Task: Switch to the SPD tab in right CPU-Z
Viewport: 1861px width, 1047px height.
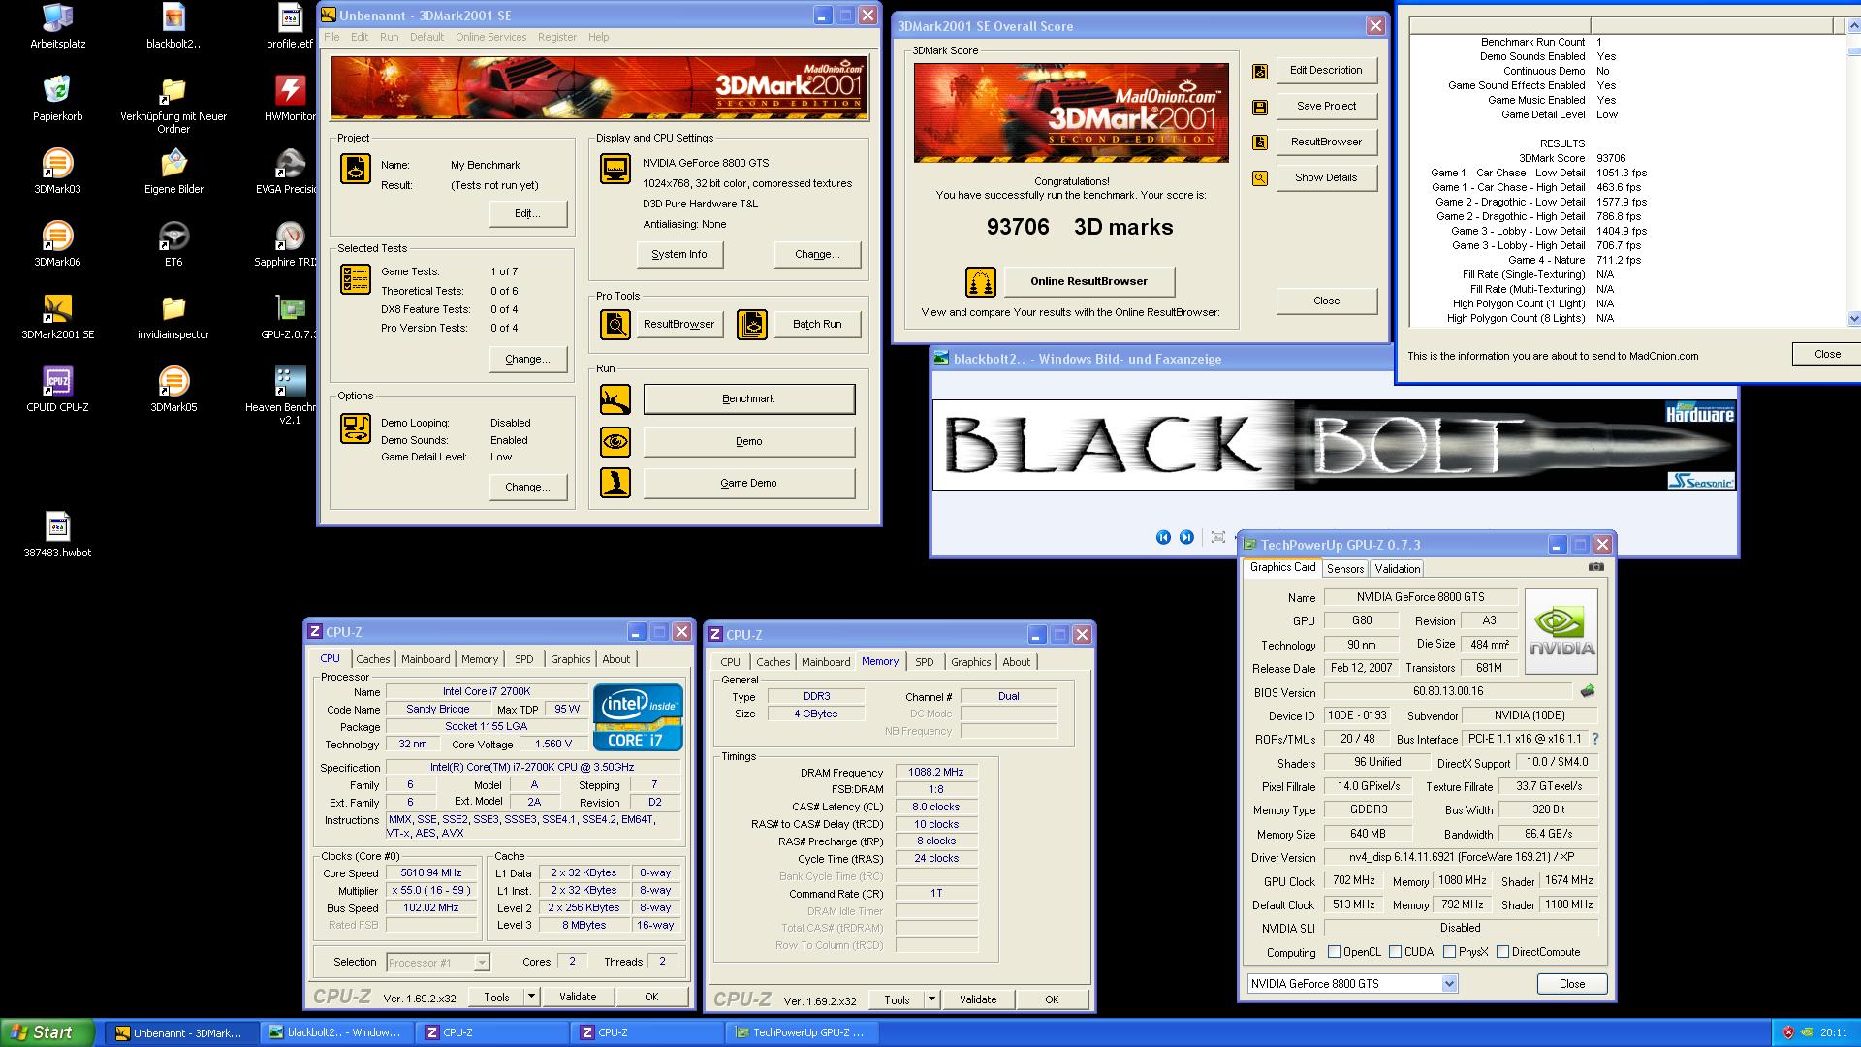Action: [x=924, y=662]
